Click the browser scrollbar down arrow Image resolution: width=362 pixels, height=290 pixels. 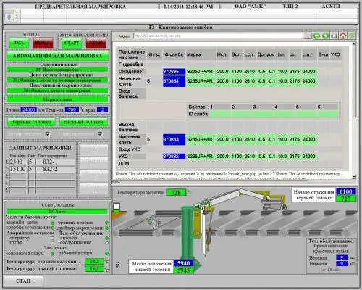point(354,177)
